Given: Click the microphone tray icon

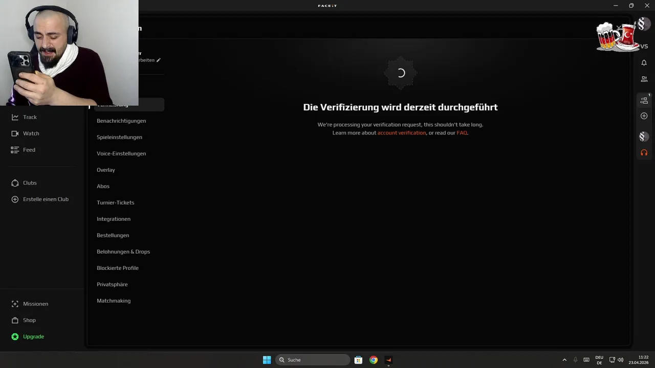Looking at the screenshot, I should click(575, 360).
